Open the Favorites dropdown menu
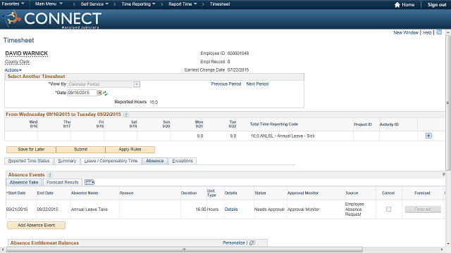The height and width of the screenshot is (253, 451). [x=13, y=4]
